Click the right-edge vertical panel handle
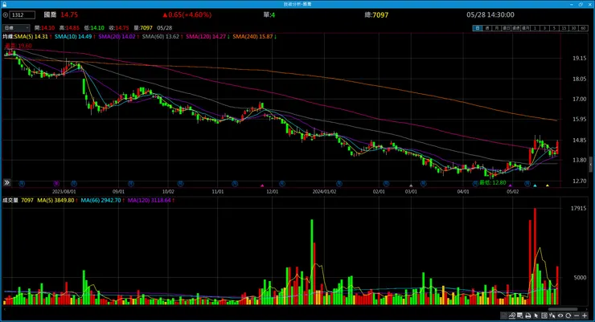The width and height of the screenshot is (595, 322). (590, 164)
